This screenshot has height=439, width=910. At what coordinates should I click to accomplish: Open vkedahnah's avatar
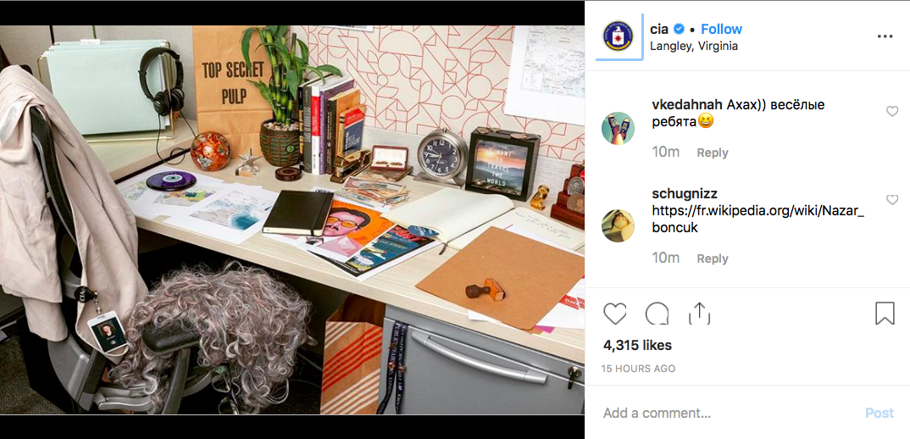[x=618, y=128]
